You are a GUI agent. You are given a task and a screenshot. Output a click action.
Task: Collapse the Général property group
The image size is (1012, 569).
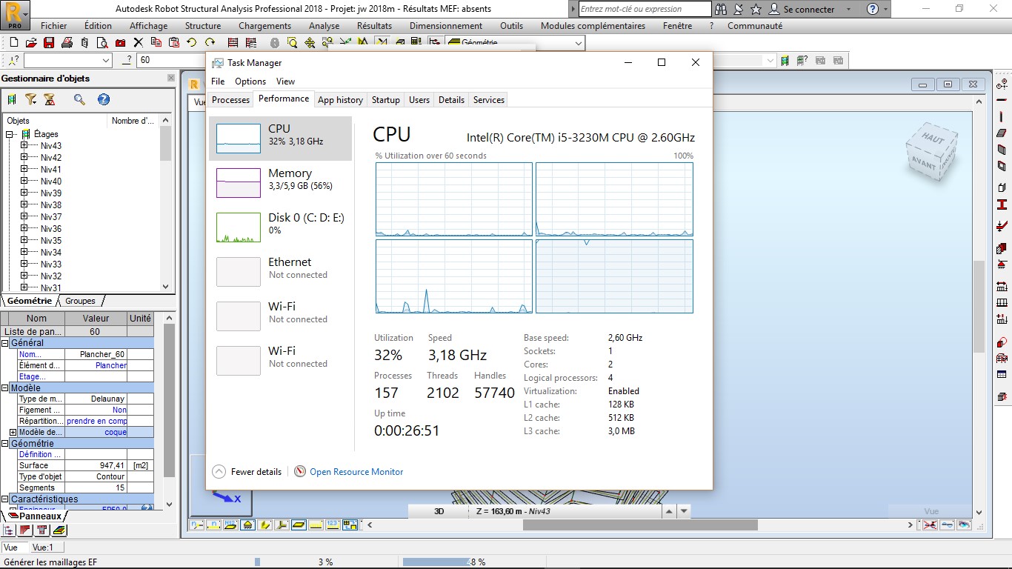pos(5,343)
